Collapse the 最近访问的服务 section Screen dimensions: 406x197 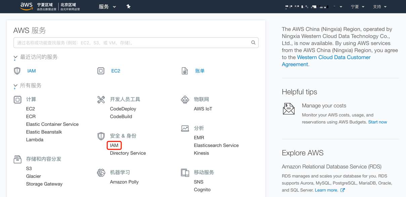tap(15, 57)
